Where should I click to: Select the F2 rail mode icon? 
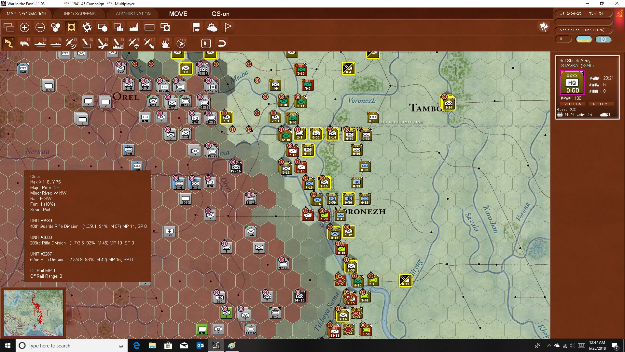click(24, 43)
